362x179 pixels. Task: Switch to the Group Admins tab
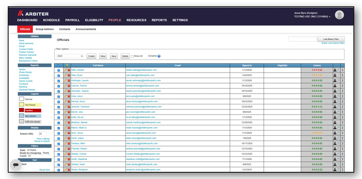point(44,29)
